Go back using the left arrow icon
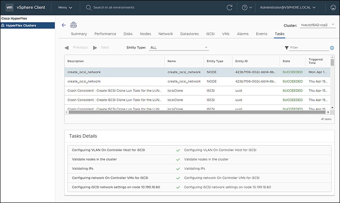The height and width of the screenshot is (203, 340). 64,25
